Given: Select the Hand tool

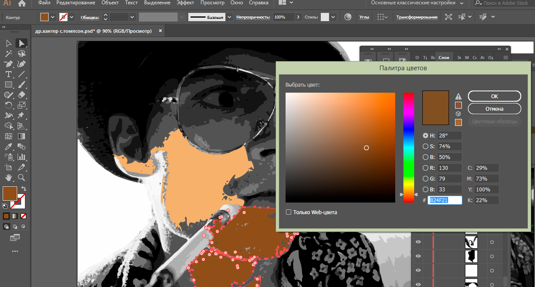Looking at the screenshot, I should (x=8, y=178).
